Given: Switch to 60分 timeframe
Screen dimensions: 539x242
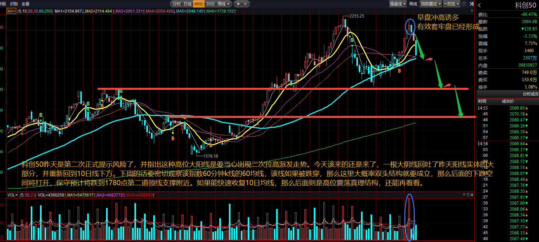Looking at the screenshot, I should [199, 4].
